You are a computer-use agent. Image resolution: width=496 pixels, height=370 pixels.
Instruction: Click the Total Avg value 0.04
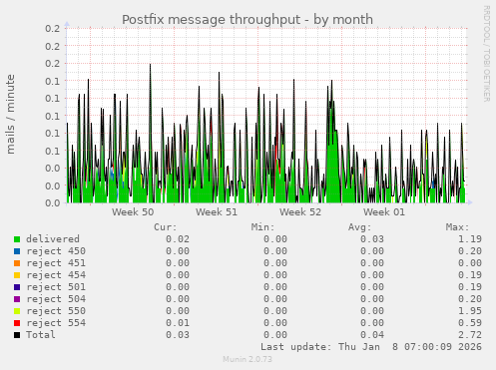click(372, 335)
